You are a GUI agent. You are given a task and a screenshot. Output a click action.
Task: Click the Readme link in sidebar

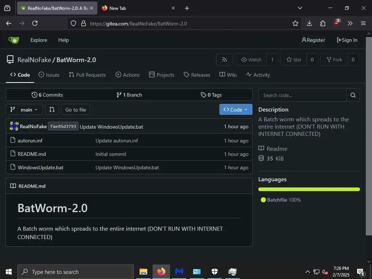pos(277,149)
